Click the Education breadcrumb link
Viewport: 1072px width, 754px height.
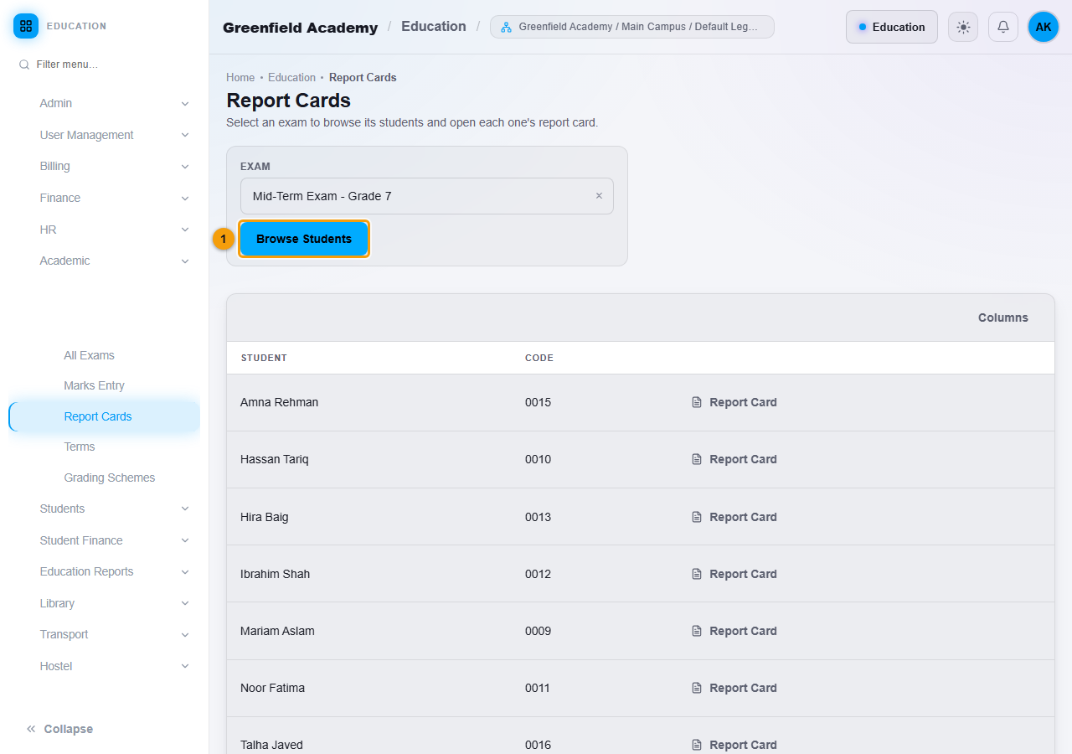coord(291,77)
